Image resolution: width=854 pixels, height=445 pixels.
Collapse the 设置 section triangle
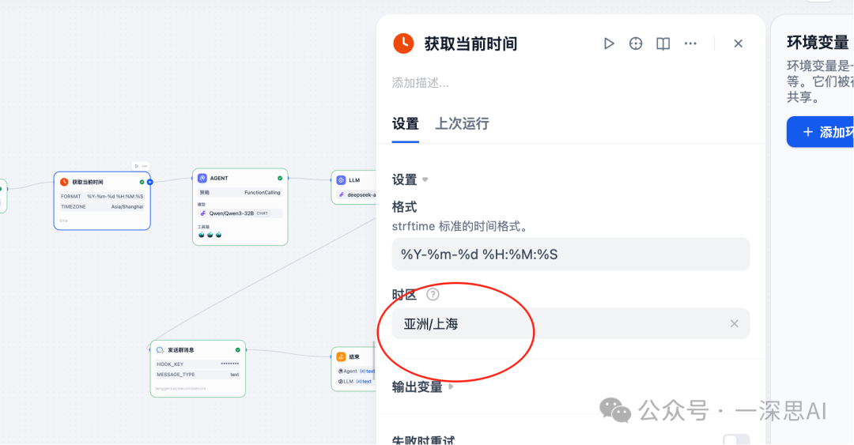click(425, 179)
